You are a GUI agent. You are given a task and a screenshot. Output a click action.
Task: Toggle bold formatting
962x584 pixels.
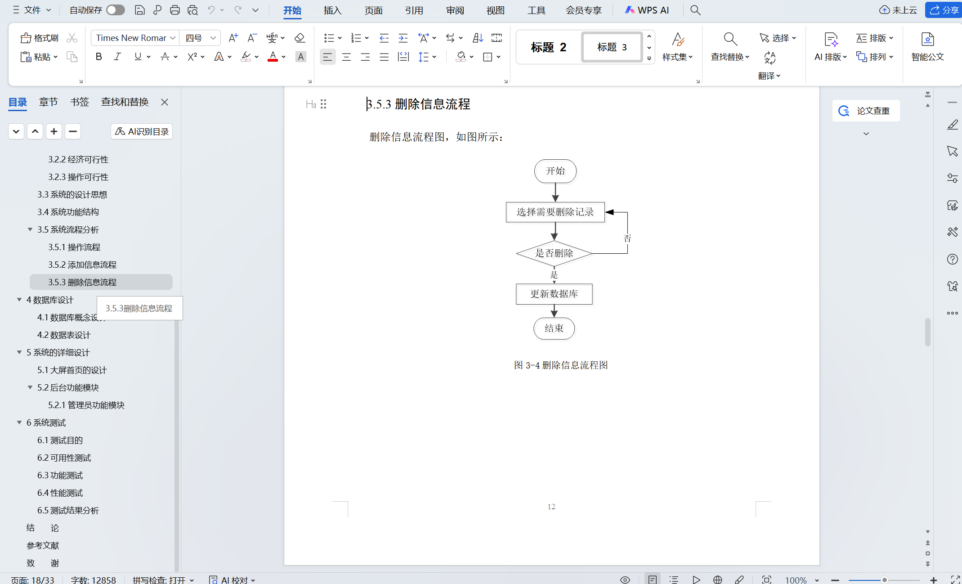[99, 57]
